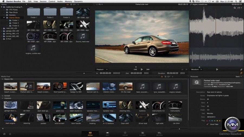Skip to next clip in viewer
Viewport: 244px width, 137px height.
click(148, 69)
